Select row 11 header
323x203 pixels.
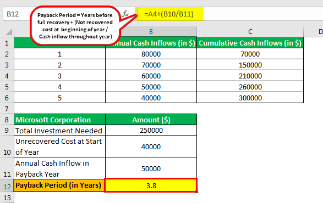pos(7,168)
